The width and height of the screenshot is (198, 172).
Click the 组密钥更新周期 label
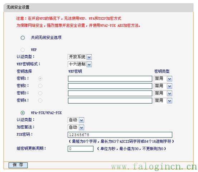pos(31,148)
